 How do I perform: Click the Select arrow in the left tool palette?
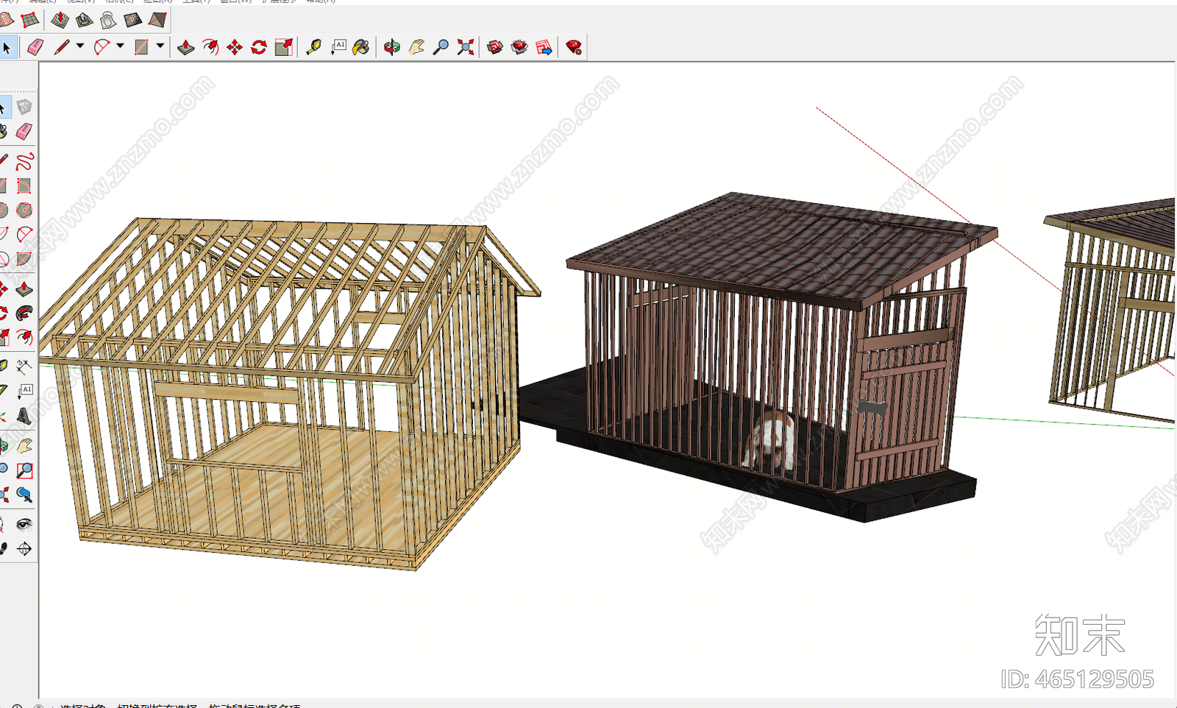(4, 108)
